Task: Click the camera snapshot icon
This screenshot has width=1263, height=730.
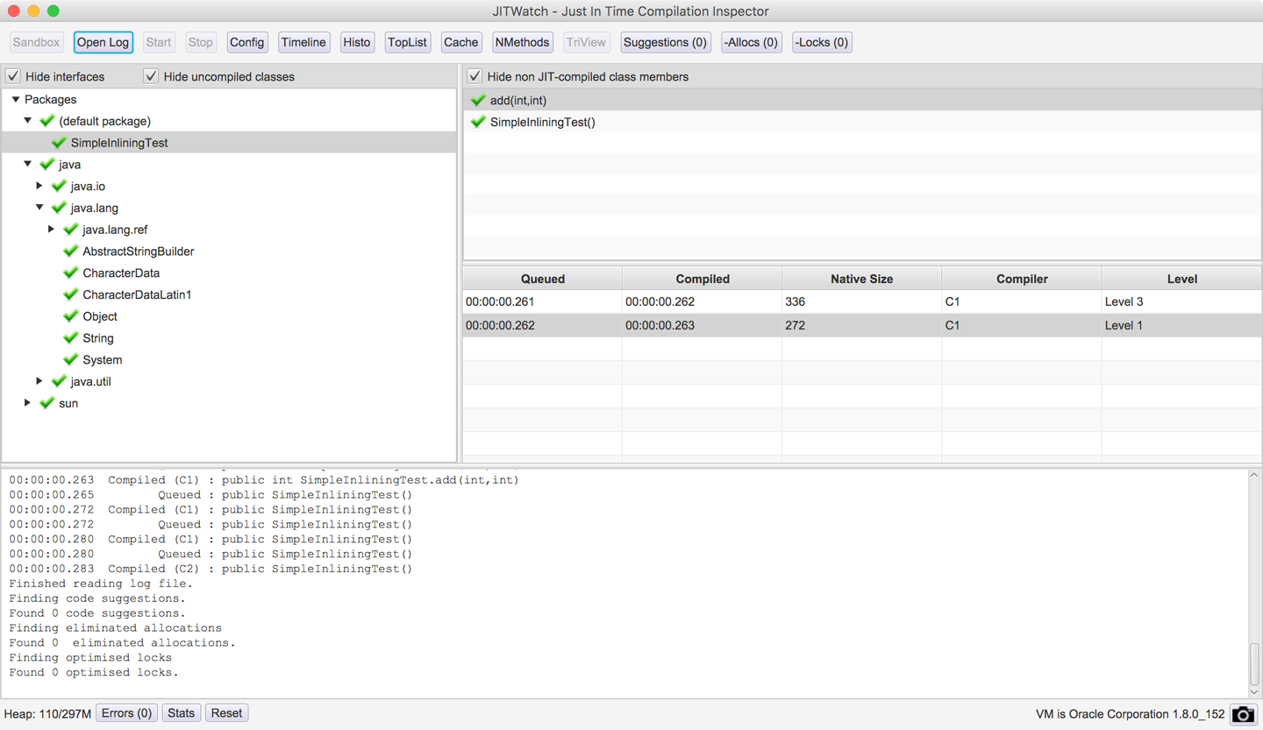Action: [1243, 714]
